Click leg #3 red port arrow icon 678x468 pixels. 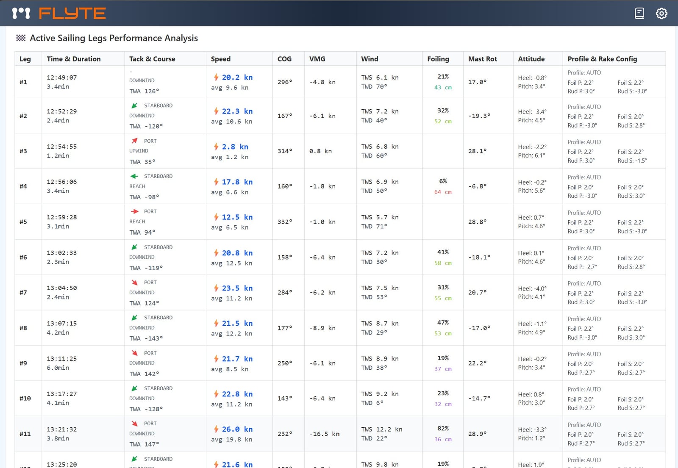134,141
